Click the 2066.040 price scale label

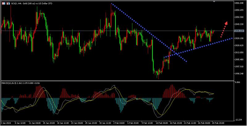(x=239, y=3)
